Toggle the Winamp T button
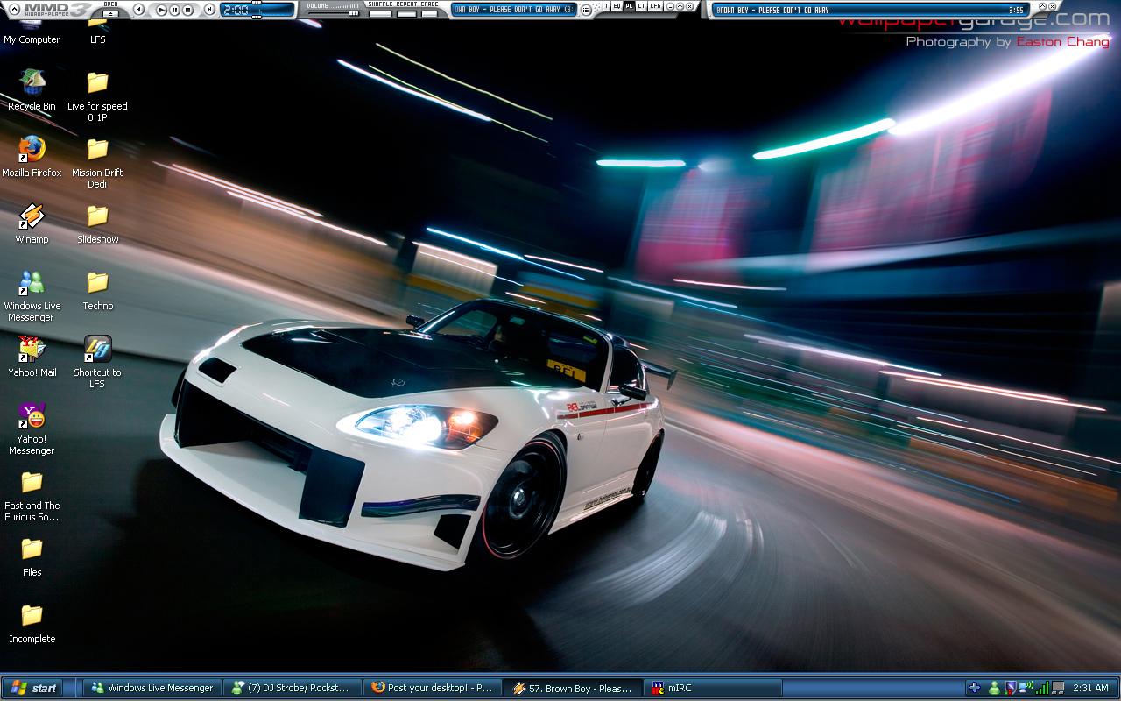The height and width of the screenshot is (701, 1121). (606, 7)
